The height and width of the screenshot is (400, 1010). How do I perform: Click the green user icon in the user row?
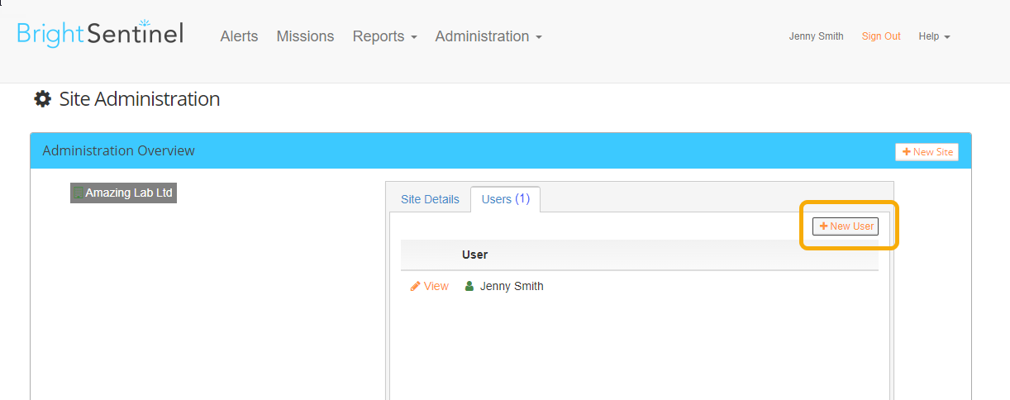click(x=469, y=286)
